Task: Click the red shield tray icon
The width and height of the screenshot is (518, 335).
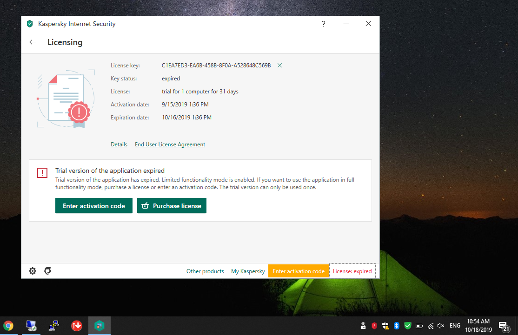Action: click(x=374, y=326)
